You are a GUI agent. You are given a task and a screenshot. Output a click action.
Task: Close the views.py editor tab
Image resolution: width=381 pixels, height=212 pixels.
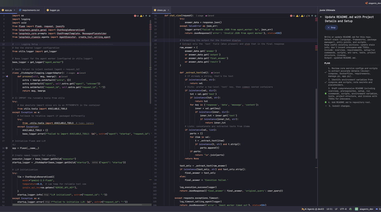[168, 10]
